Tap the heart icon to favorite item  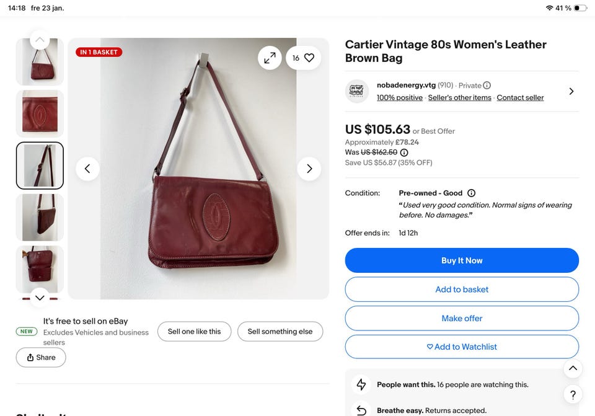309,58
